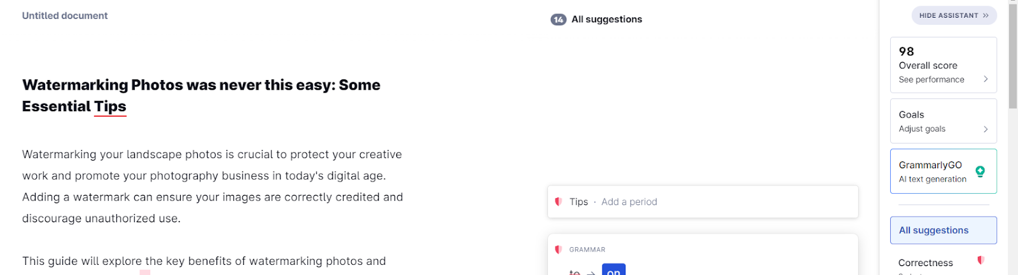This screenshot has height=275, width=1018.
Task: Click the underlined word 'Tips' in heading
Action: pyautogui.click(x=110, y=107)
